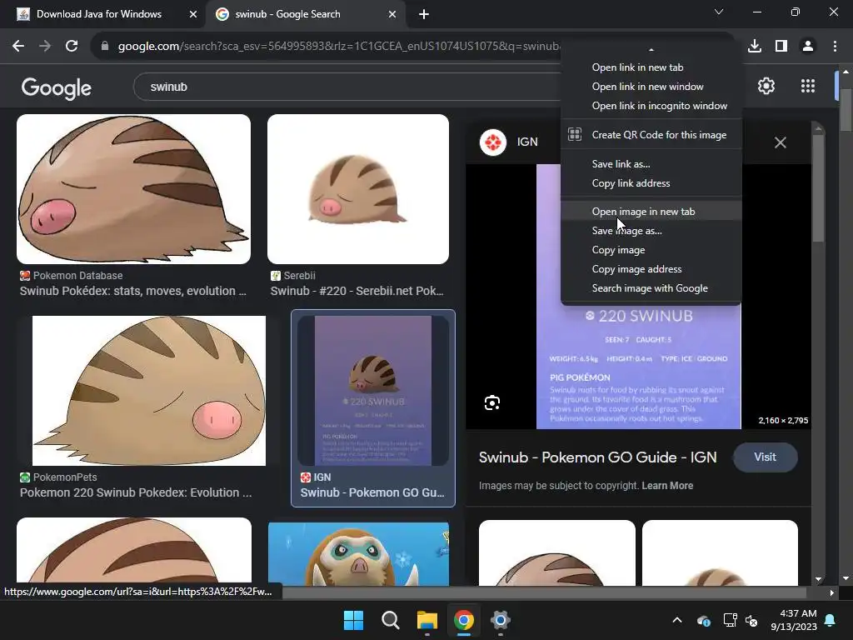
Task: Open Windows Start menu
Action: point(353,620)
